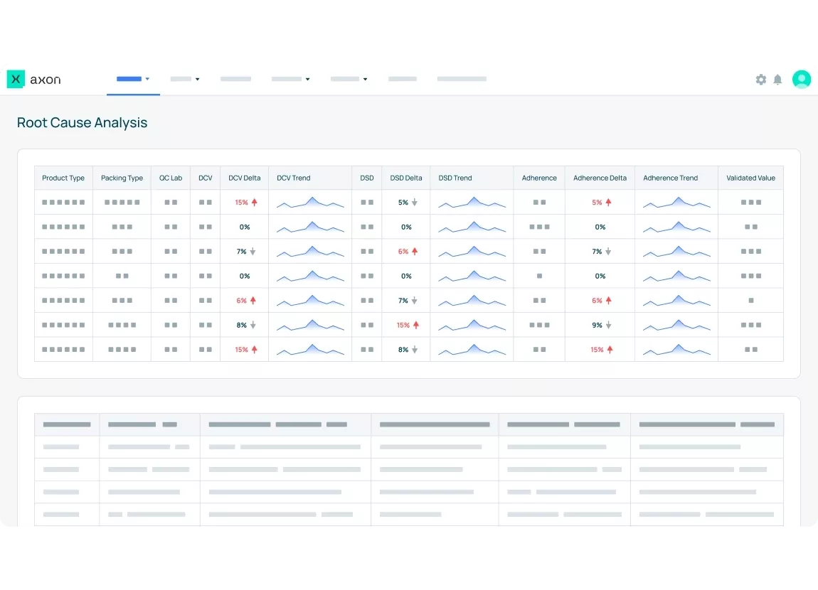Click the red 15% value in DSD Delta column
The image size is (818, 590).
pos(403,325)
